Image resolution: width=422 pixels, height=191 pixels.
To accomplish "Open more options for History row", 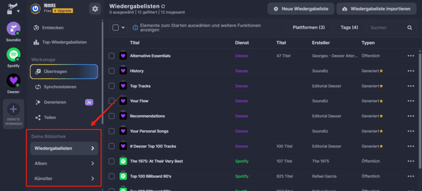I will point(411,71).
